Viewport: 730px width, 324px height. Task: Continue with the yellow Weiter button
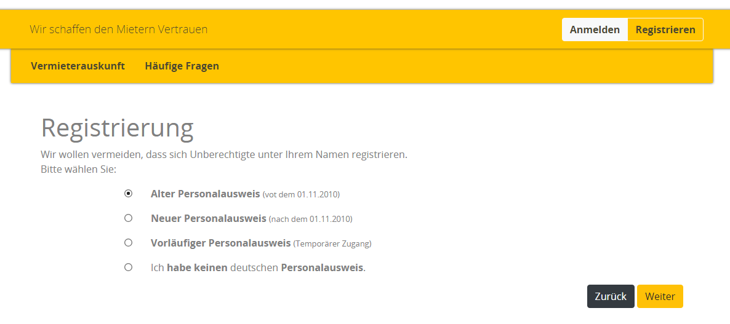[x=660, y=296]
